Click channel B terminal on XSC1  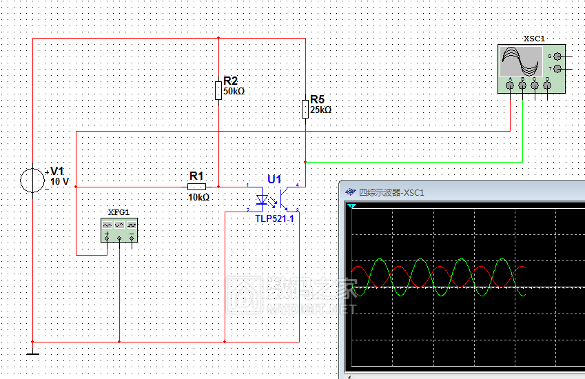click(522, 86)
